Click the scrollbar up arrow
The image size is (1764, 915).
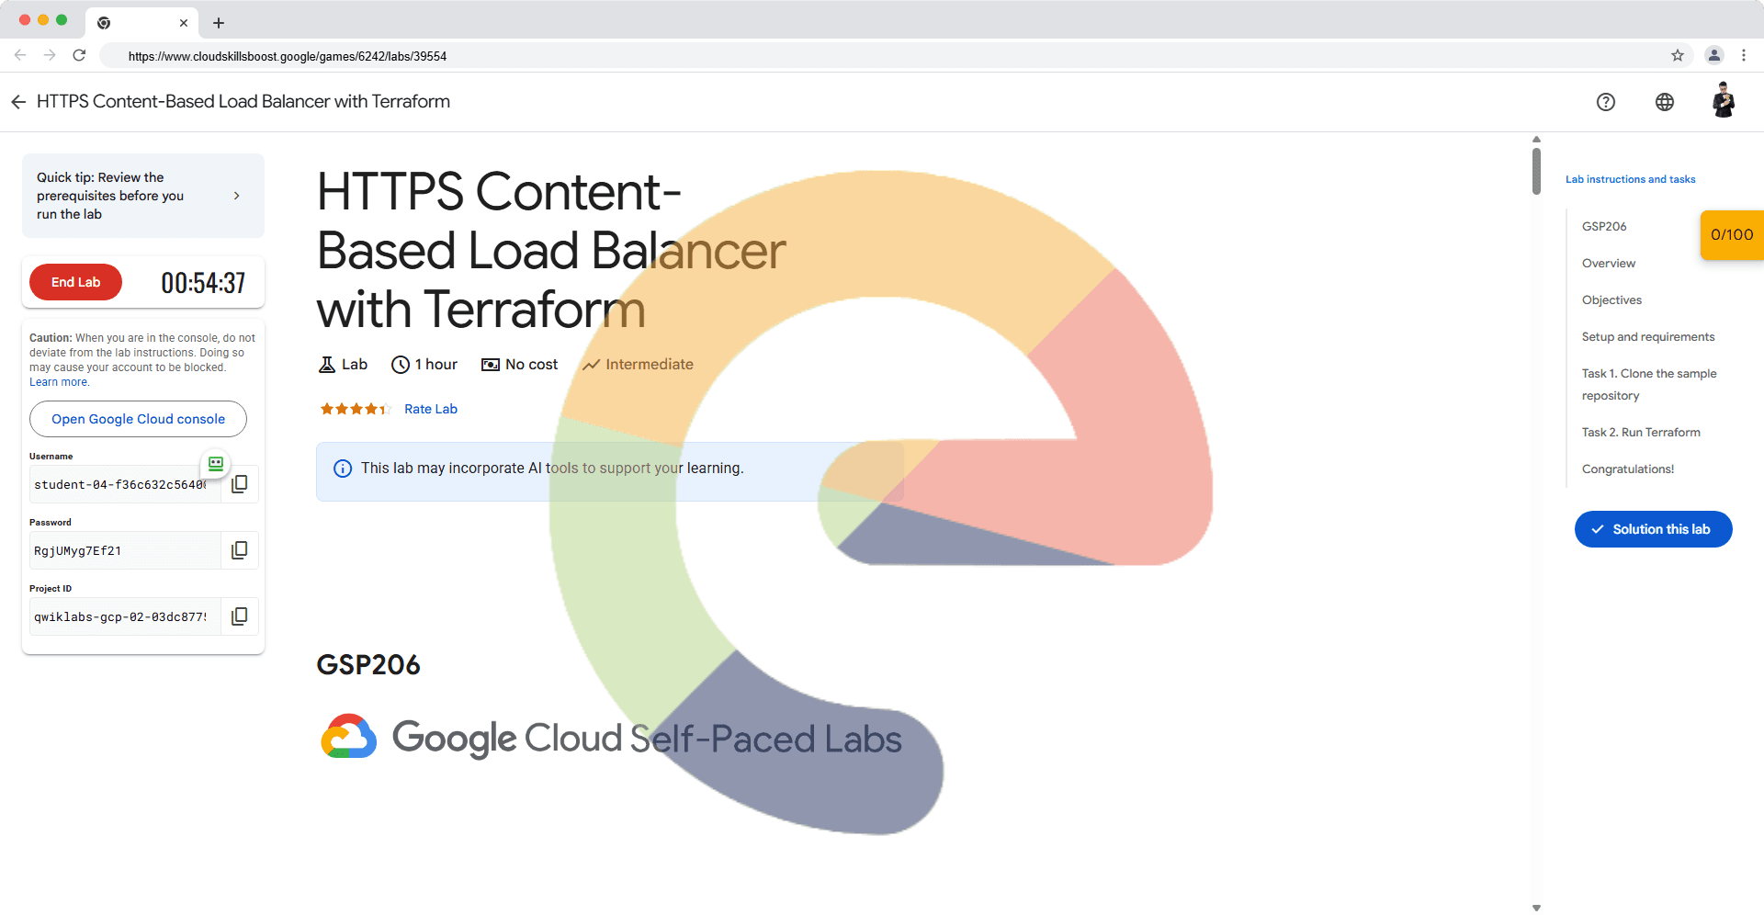[1536, 140]
